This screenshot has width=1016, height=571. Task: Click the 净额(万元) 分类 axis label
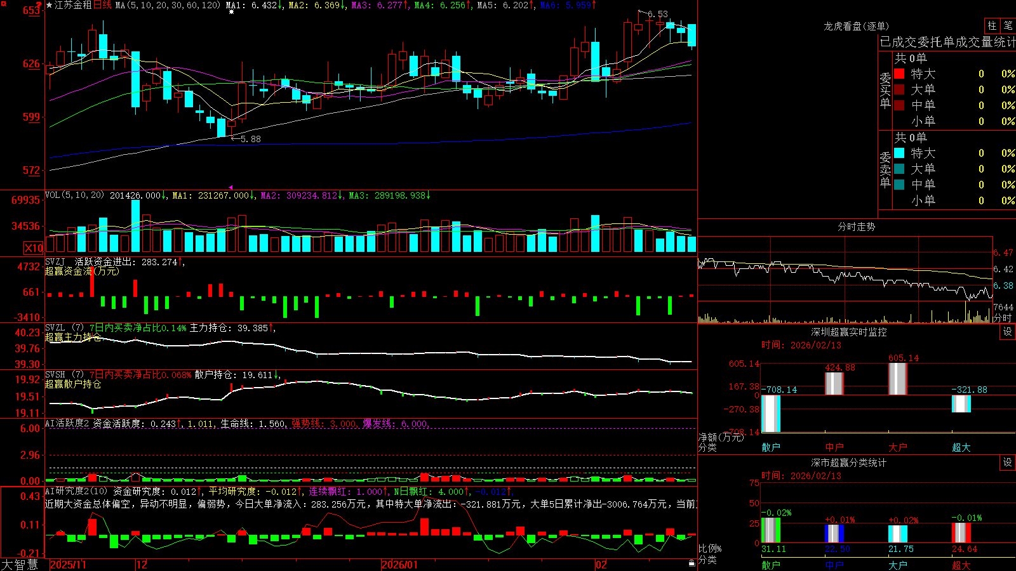tap(721, 442)
